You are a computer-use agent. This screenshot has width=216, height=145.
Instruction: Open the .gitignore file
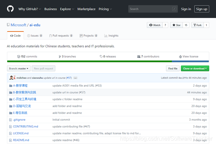pos(19,120)
